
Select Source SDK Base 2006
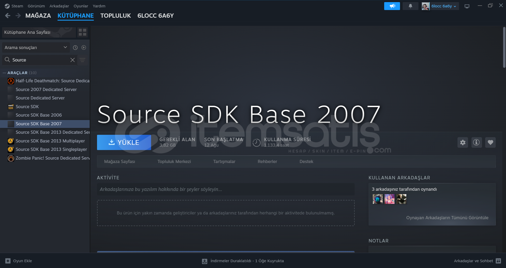pos(45,115)
